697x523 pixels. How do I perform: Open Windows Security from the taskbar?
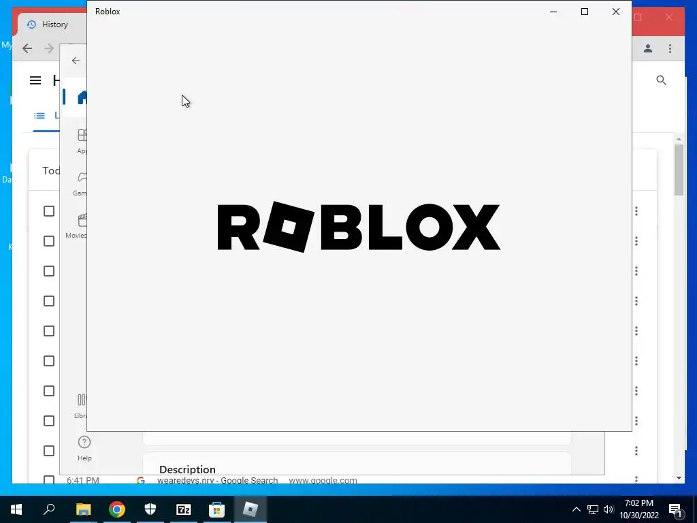150,509
